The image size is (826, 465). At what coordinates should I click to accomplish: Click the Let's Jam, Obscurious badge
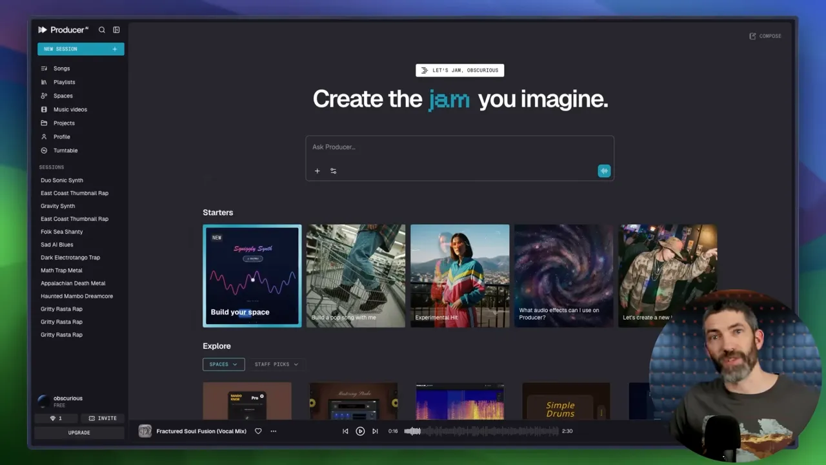tap(459, 70)
